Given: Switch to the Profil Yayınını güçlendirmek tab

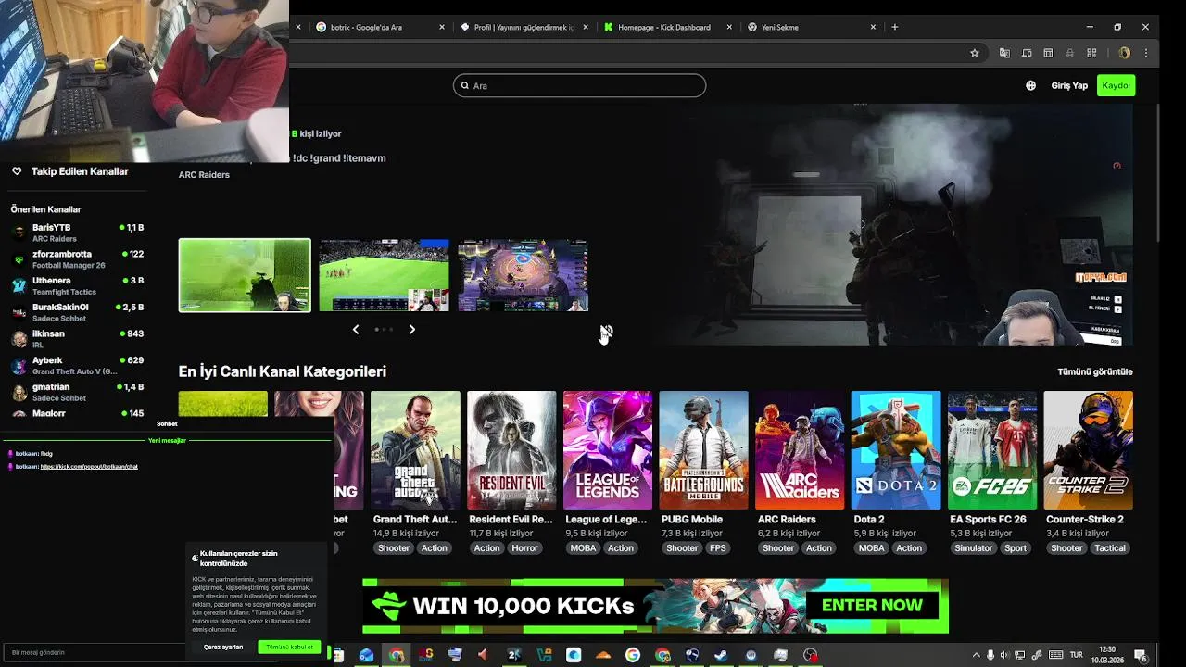Looking at the screenshot, I should coord(523,27).
